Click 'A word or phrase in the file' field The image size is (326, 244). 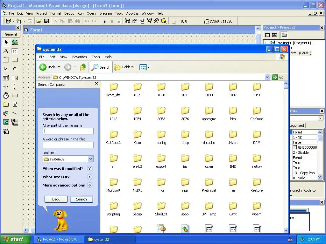[68, 145]
